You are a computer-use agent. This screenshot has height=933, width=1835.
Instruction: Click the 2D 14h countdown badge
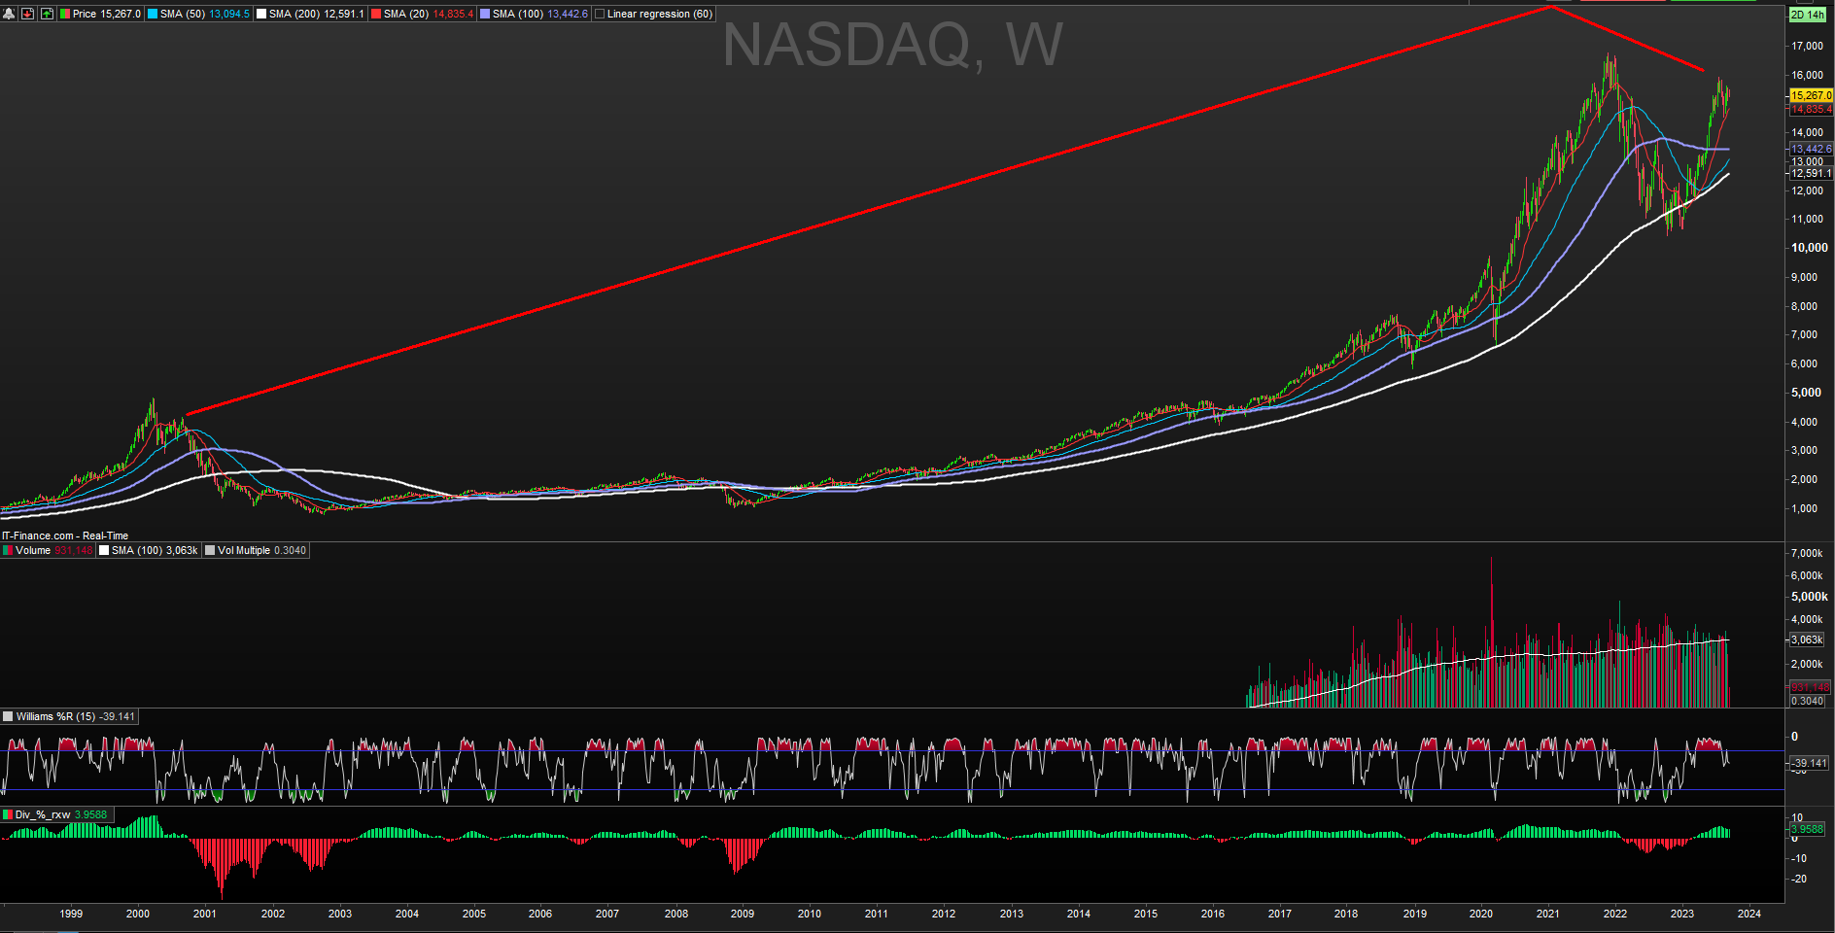1808,15
